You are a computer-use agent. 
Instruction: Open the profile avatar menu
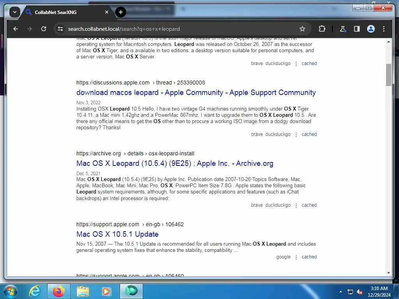pos(371,29)
